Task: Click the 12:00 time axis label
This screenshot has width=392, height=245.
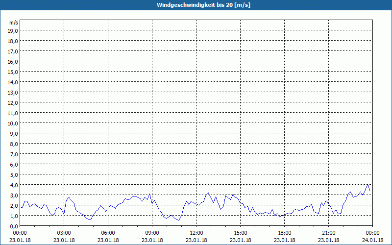Action: point(196,233)
